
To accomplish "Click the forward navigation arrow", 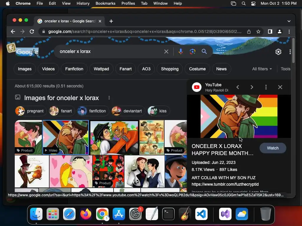I will (x=22, y=31).
